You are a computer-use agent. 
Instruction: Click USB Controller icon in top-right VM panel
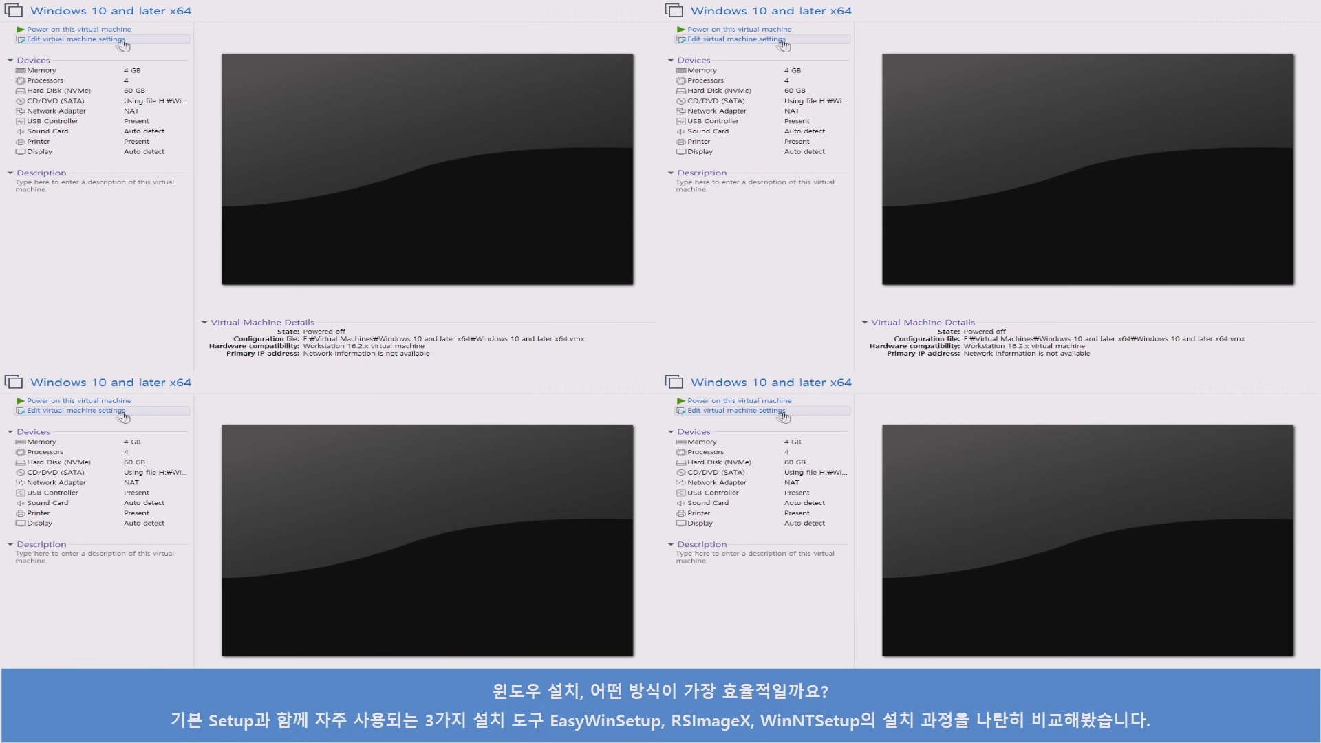coord(681,121)
